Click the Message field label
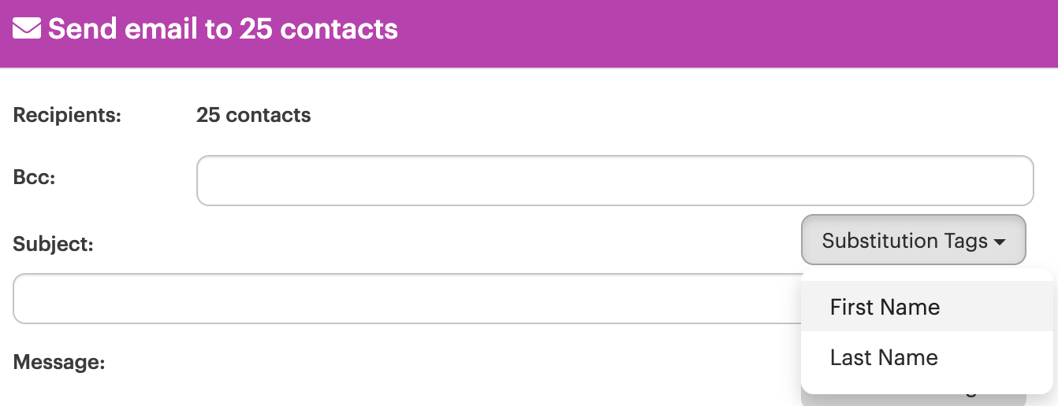Image resolution: width=1058 pixels, height=406 pixels. click(x=59, y=363)
